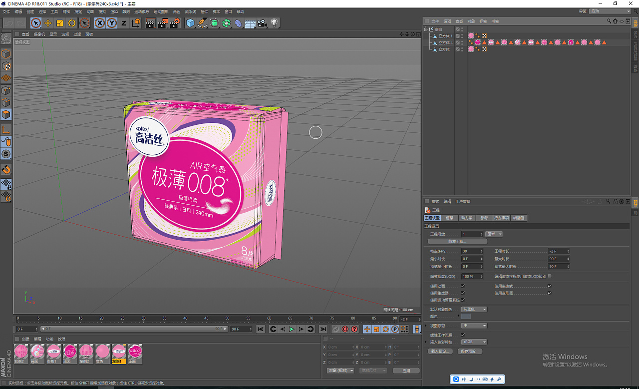
Task: Toggle Z axis lock
Action: pyautogui.click(x=124, y=23)
